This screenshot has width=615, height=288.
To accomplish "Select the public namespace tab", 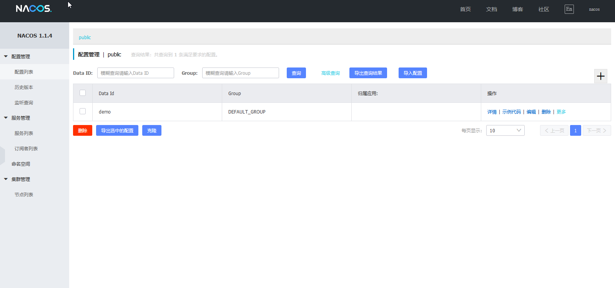I will [x=85, y=38].
